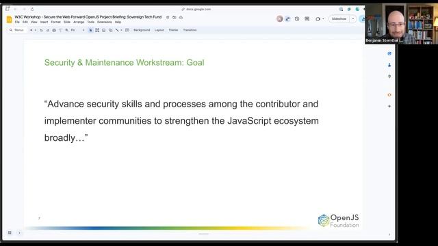Open the Extensions menu

[x=105, y=22]
